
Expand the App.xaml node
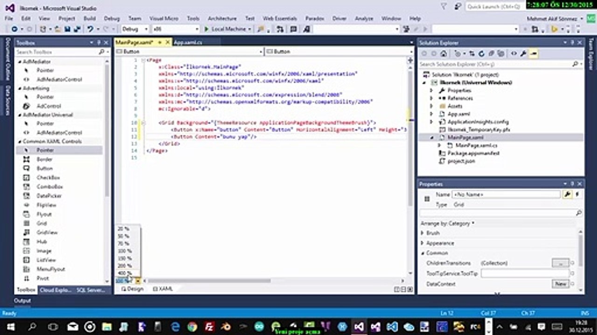point(431,114)
